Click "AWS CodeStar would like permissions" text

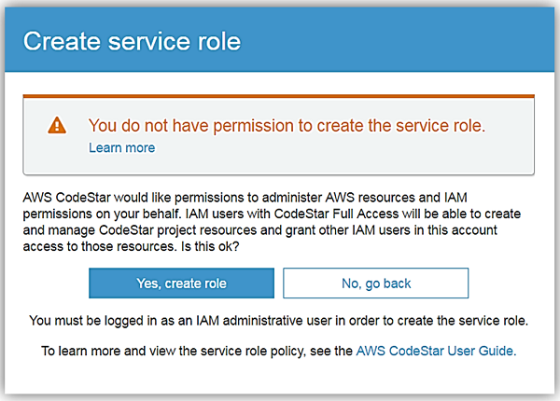click(131, 196)
